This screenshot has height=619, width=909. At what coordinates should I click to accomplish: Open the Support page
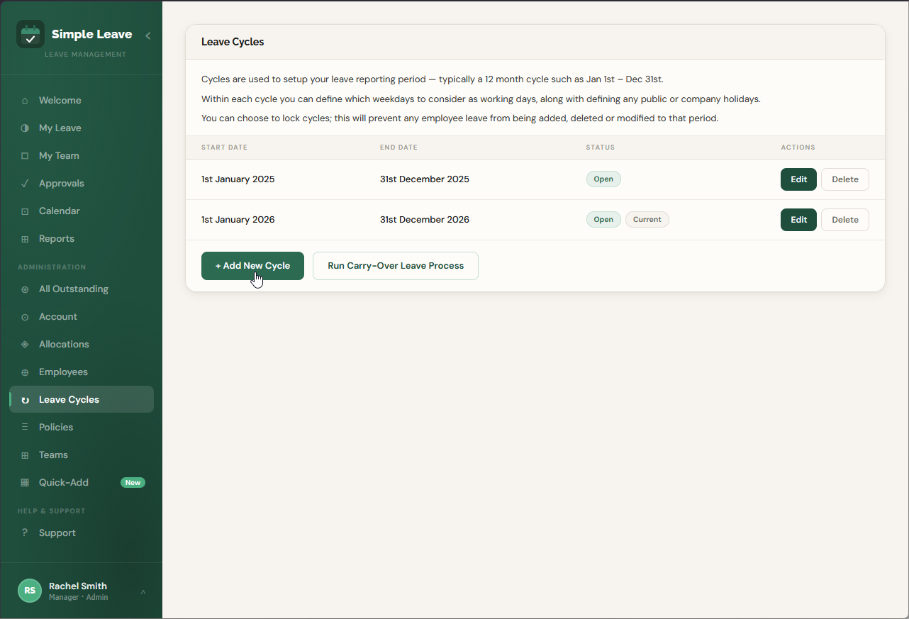tap(82, 533)
